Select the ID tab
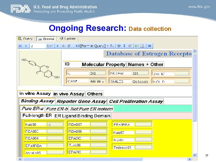Image resolution: width=216 pixels, height=162 pixels. pyautogui.click(x=72, y=64)
